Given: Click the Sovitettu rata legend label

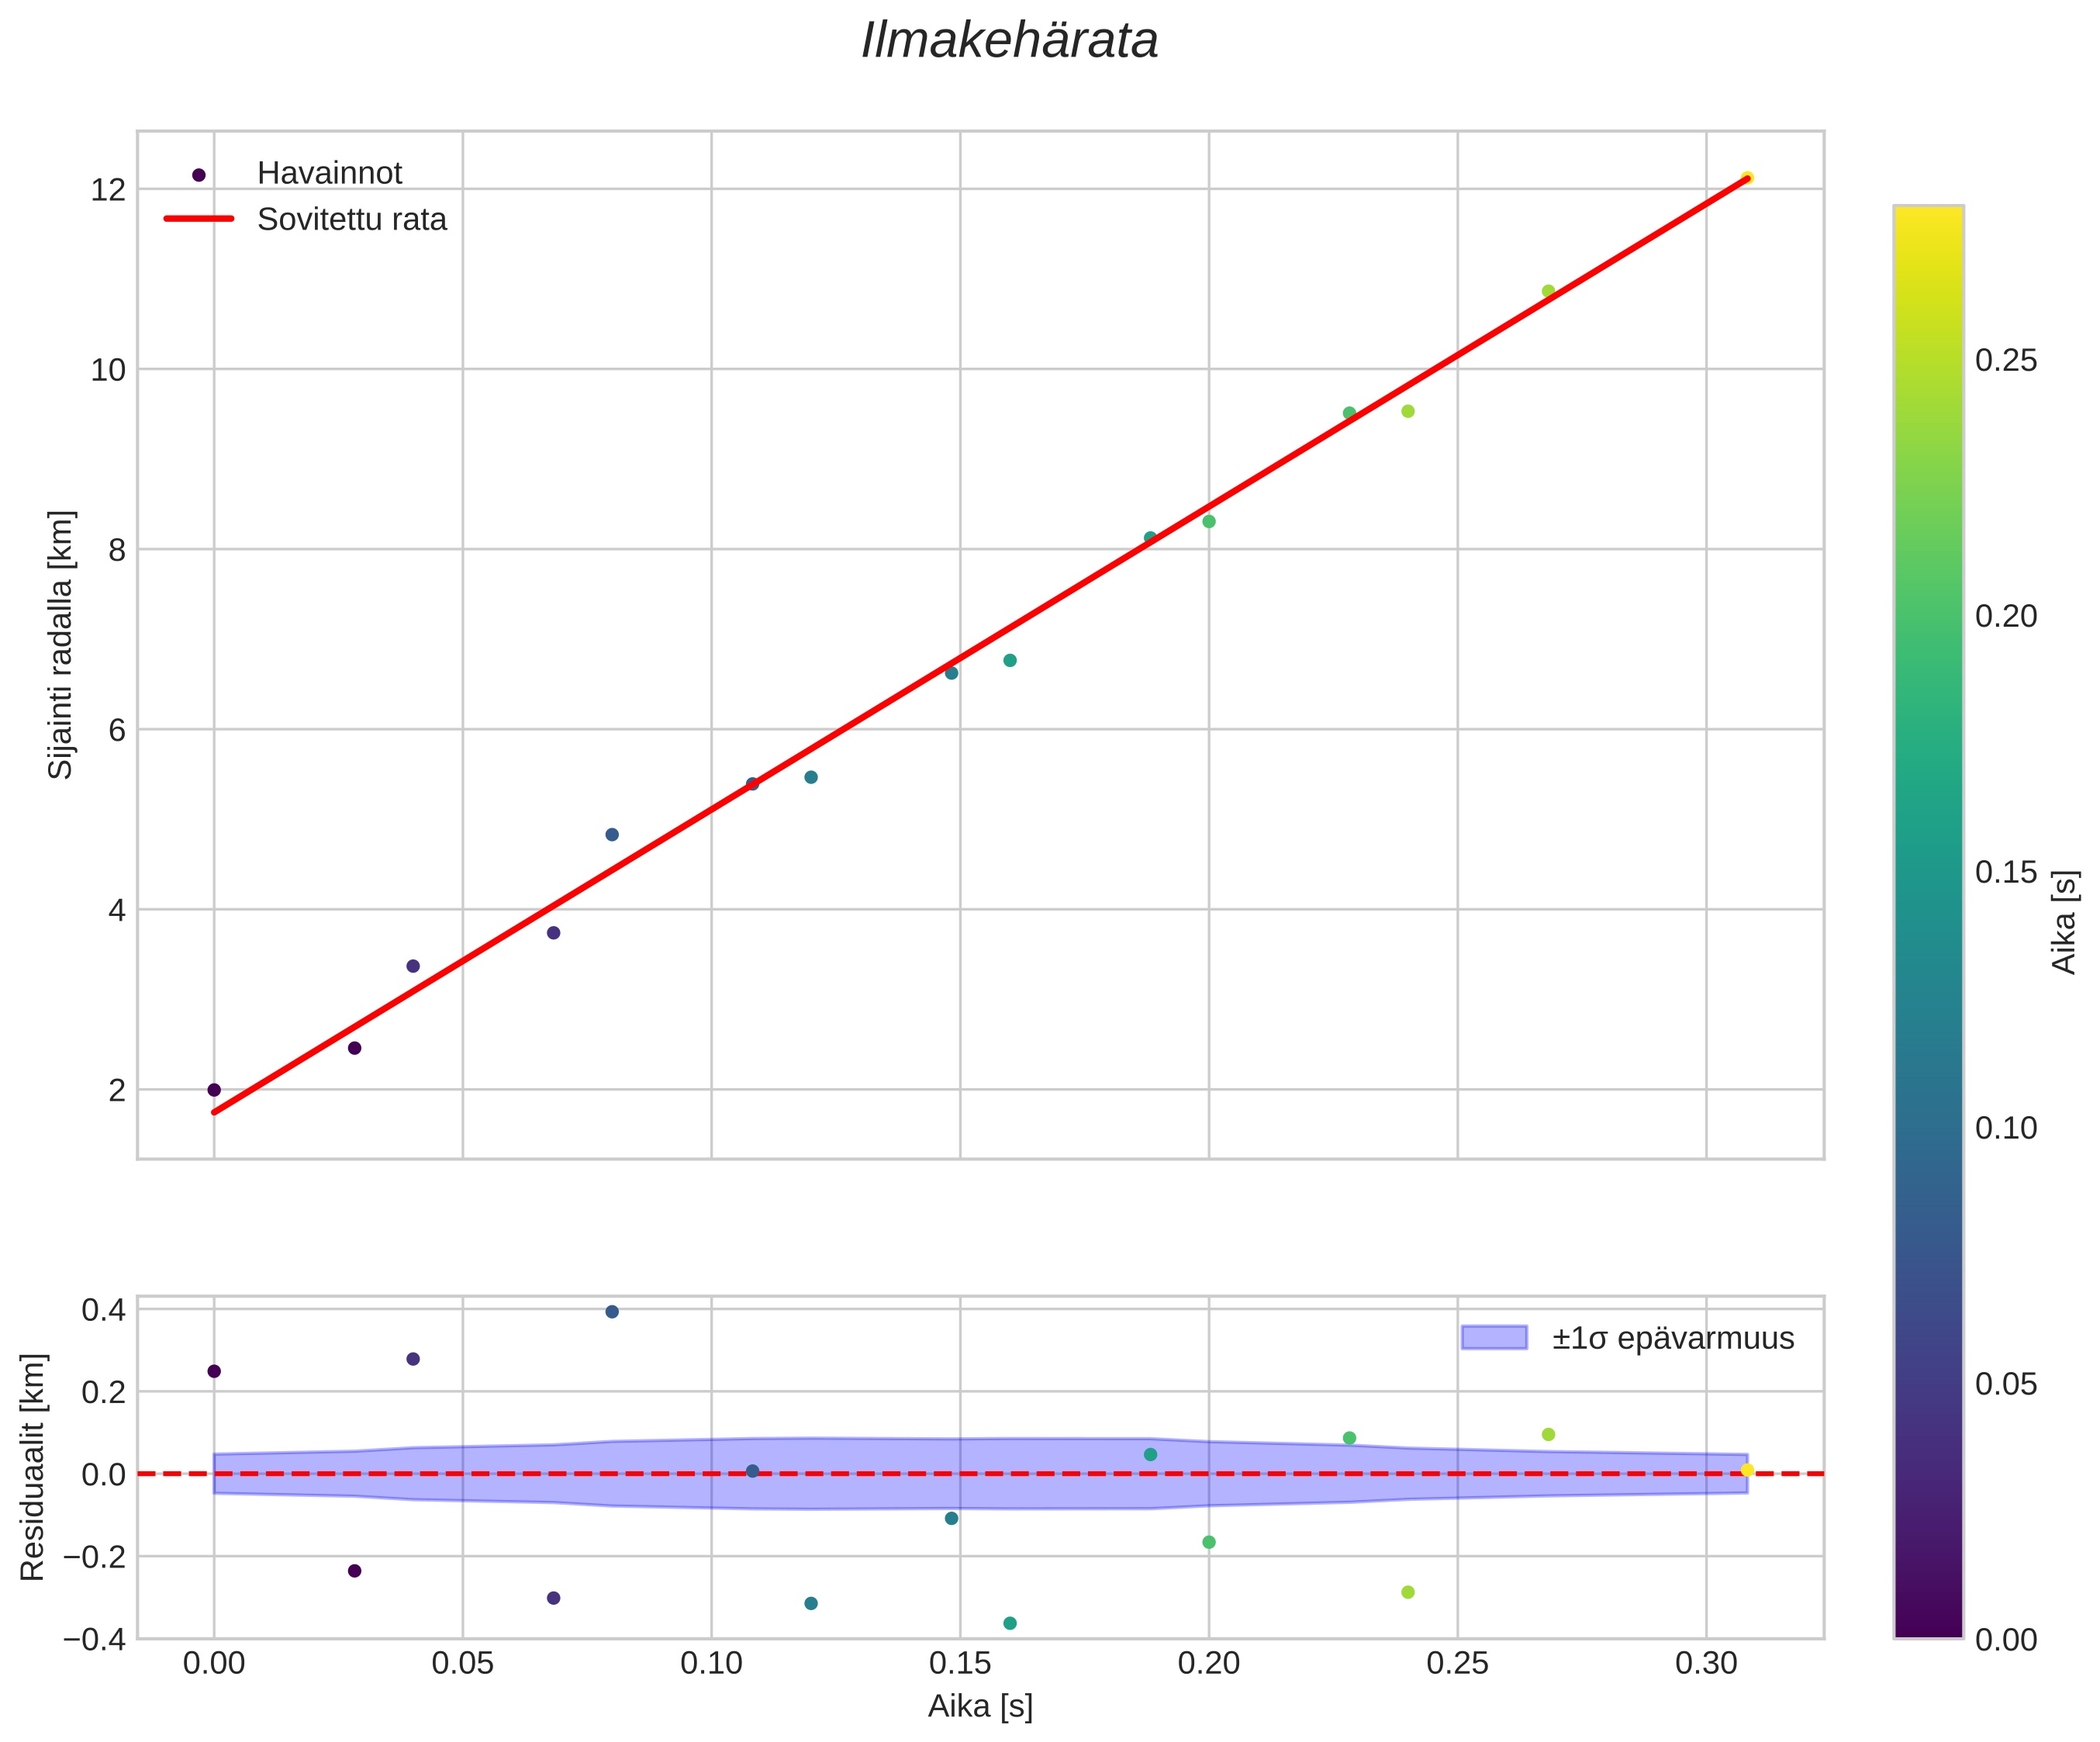Looking at the screenshot, I should 351,220.
